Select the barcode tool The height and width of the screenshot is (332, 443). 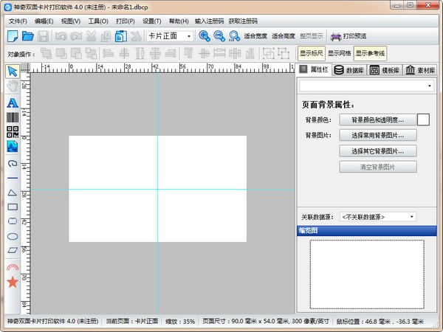(x=12, y=117)
